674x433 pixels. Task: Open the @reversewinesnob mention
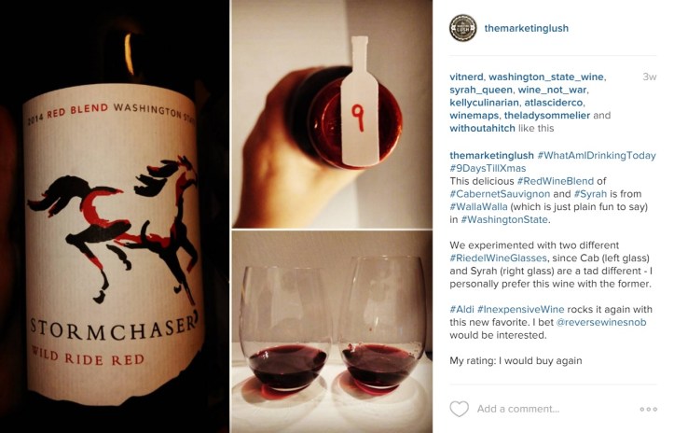(601, 322)
